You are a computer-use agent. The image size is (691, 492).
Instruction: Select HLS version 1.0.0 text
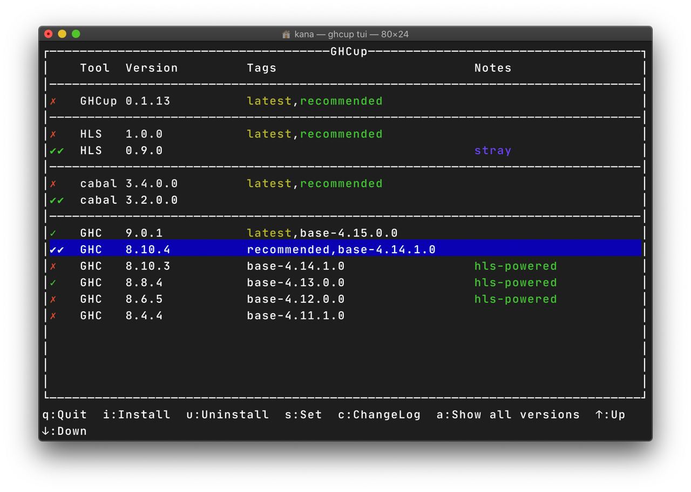[x=144, y=134]
